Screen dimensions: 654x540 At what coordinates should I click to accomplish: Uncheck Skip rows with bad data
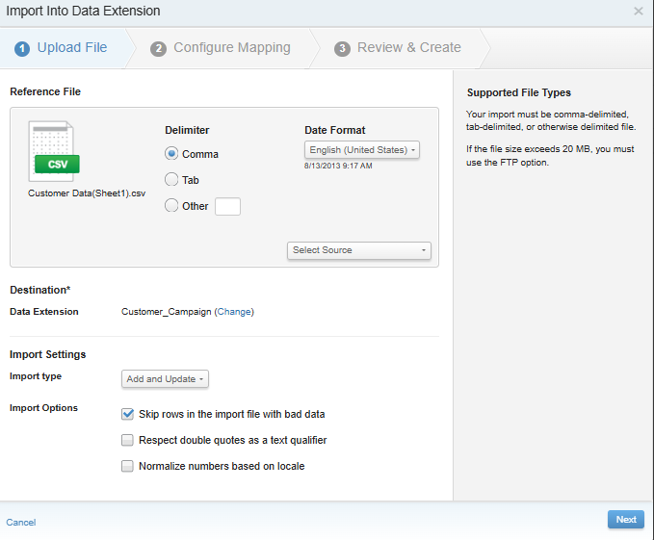[x=127, y=414]
